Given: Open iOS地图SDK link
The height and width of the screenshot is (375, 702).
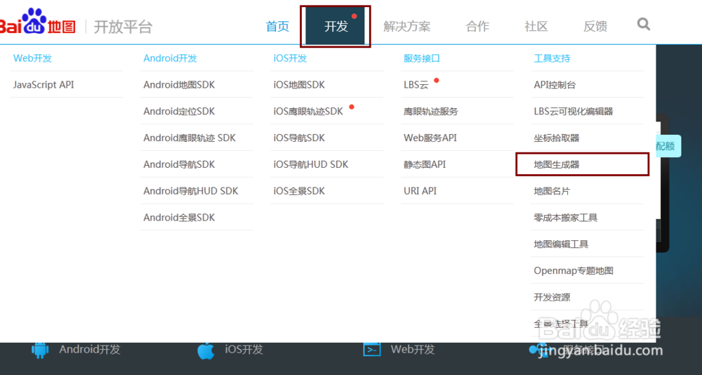Looking at the screenshot, I should 299,85.
